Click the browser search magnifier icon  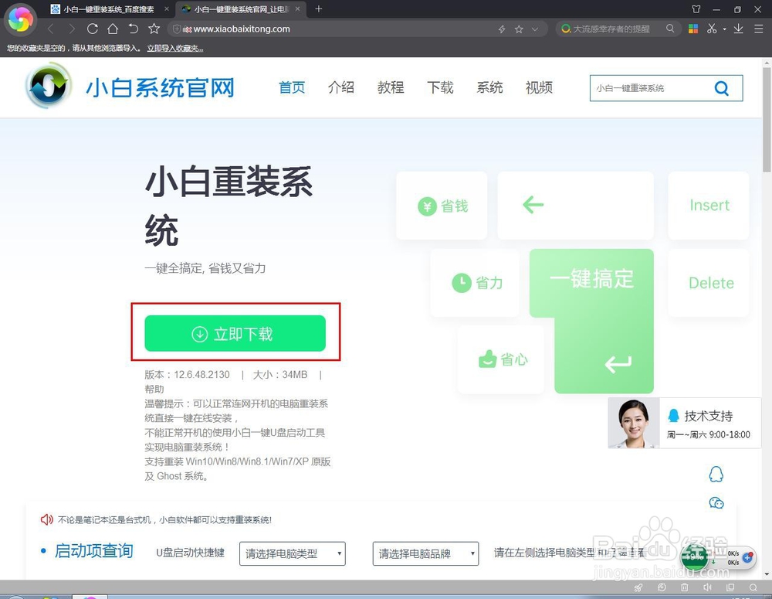[x=670, y=29]
